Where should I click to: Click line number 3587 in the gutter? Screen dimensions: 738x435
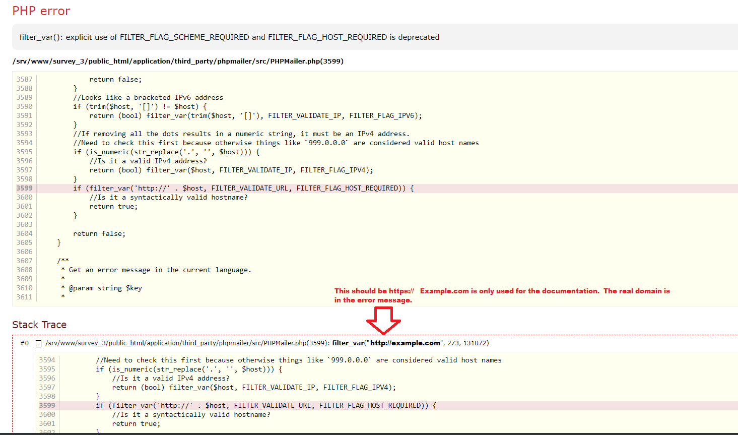(x=24, y=80)
